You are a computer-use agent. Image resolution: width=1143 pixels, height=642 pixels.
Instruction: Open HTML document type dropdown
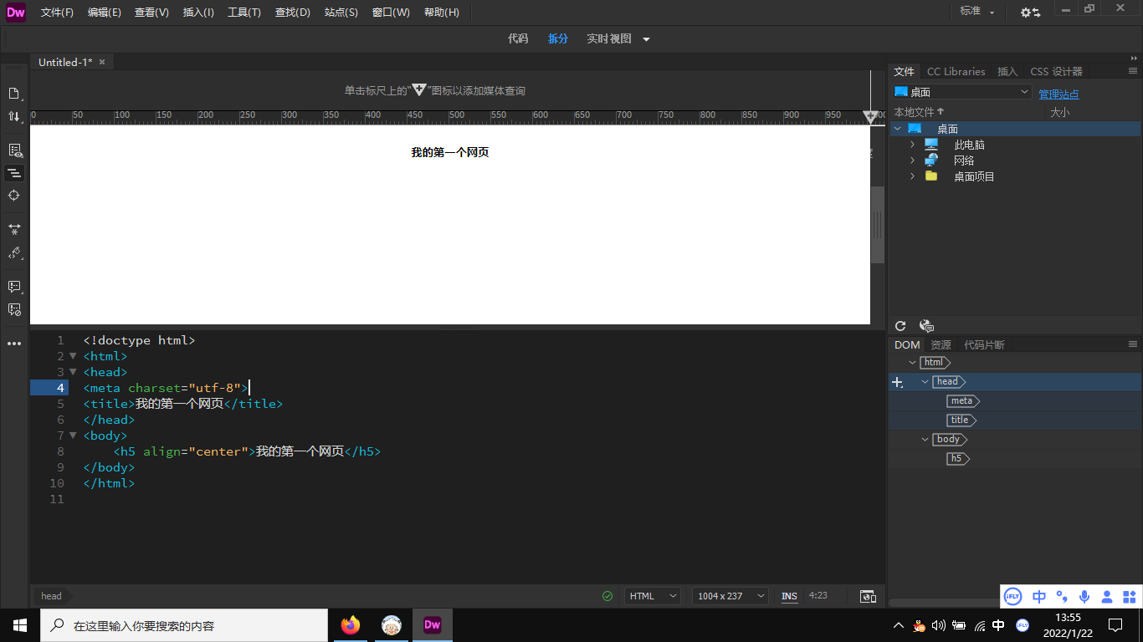point(653,596)
